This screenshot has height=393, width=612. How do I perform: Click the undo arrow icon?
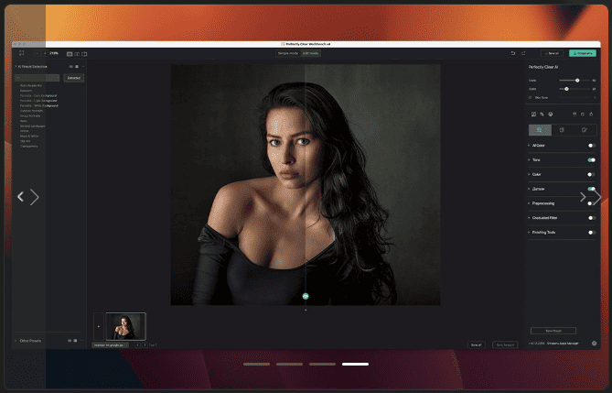tap(513, 53)
